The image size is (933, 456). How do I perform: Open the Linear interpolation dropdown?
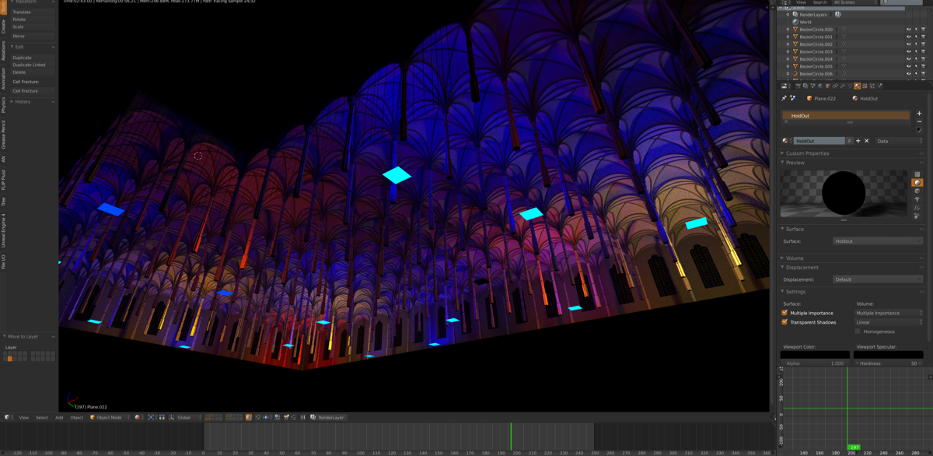pyautogui.click(x=889, y=322)
